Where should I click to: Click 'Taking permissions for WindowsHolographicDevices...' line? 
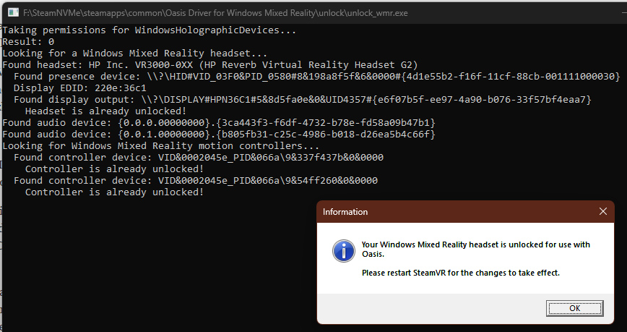149,30
